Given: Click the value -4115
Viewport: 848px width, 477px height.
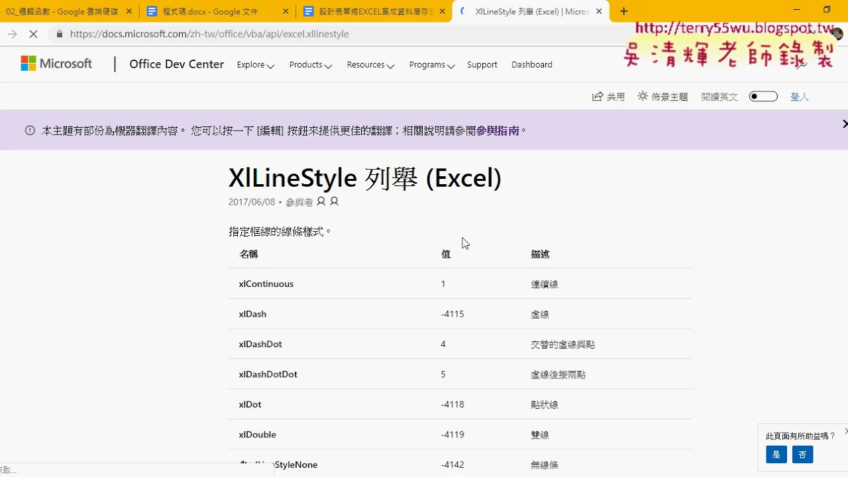Looking at the screenshot, I should tap(452, 314).
